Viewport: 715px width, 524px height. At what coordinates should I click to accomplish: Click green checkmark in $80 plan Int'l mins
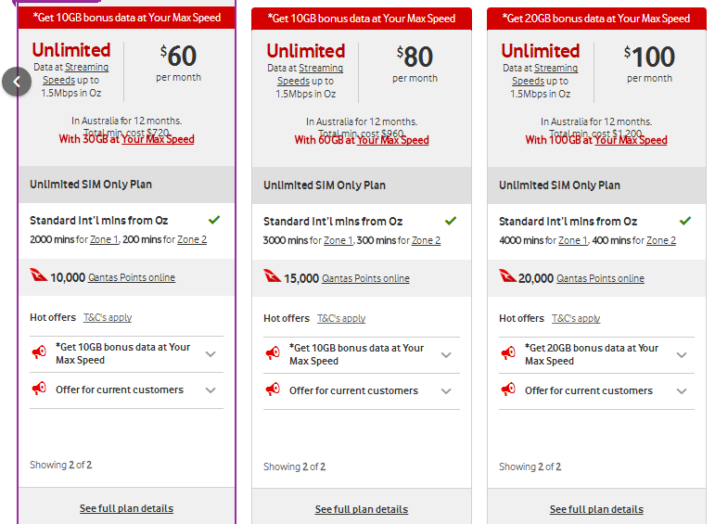pyautogui.click(x=451, y=221)
